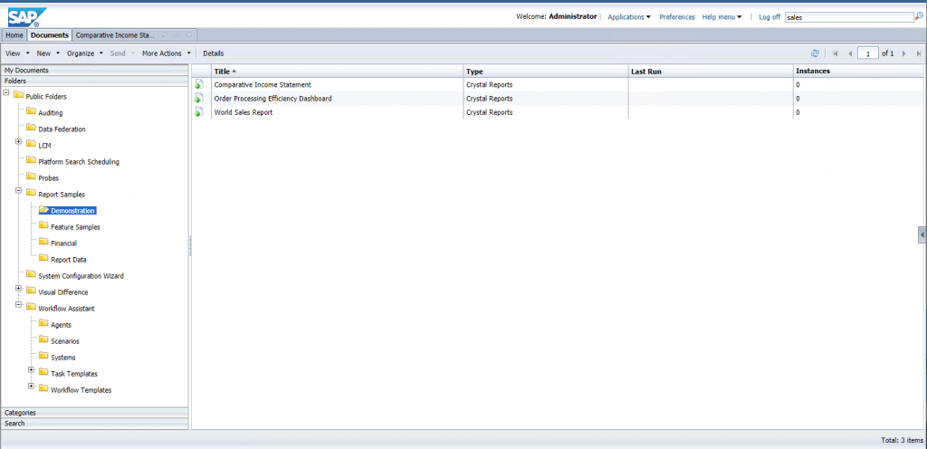Open the Categories accordion section
Image resolution: width=927 pixels, height=449 pixels.
click(x=94, y=413)
